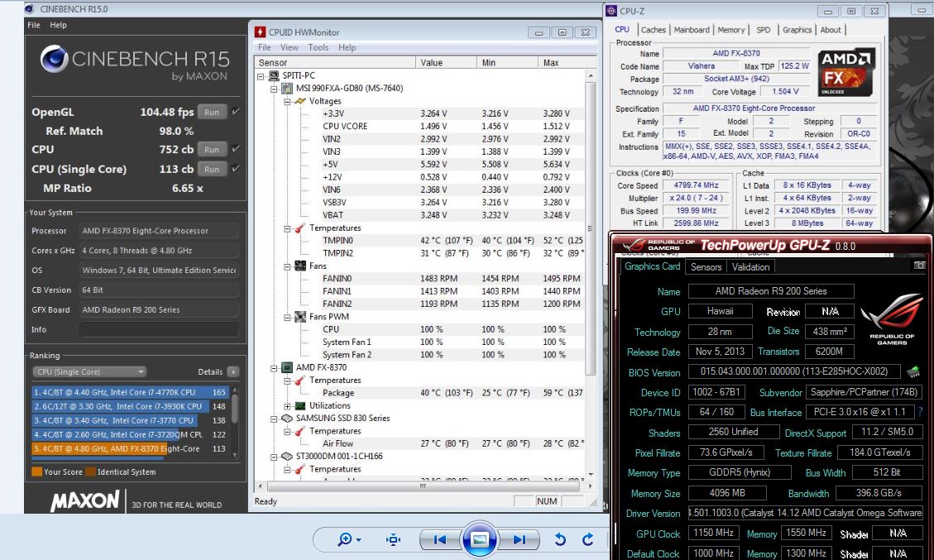Select the AMD FX-8370 ranking entry scoring 113
This screenshot has height=560, width=934.
point(131,449)
